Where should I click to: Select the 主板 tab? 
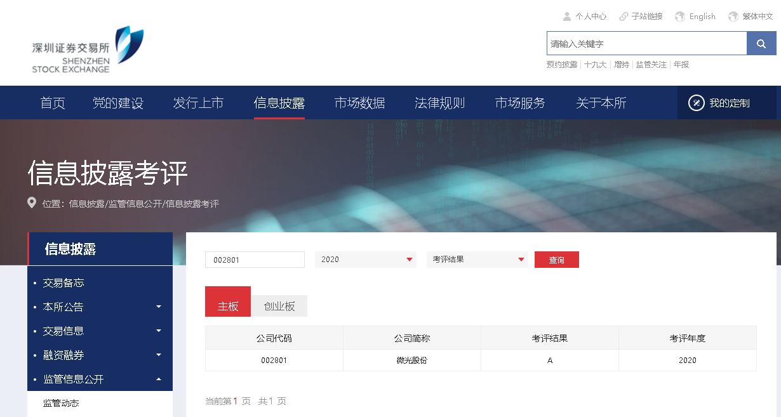tap(228, 301)
